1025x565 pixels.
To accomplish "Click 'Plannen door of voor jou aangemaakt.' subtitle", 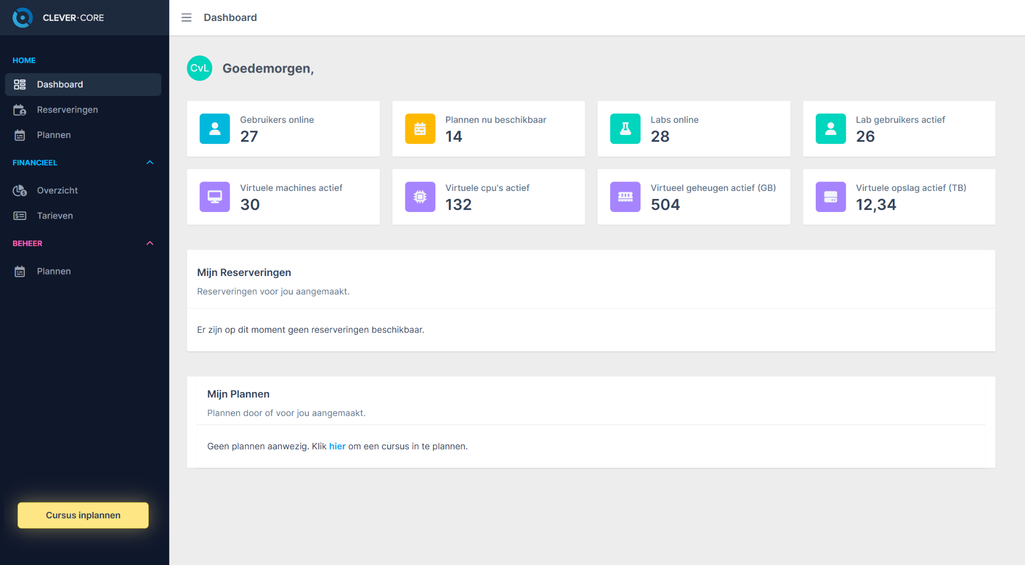I will click(x=286, y=413).
